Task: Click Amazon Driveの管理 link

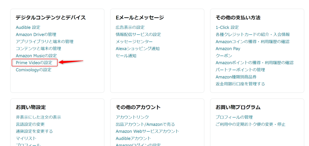Action: 36,34
